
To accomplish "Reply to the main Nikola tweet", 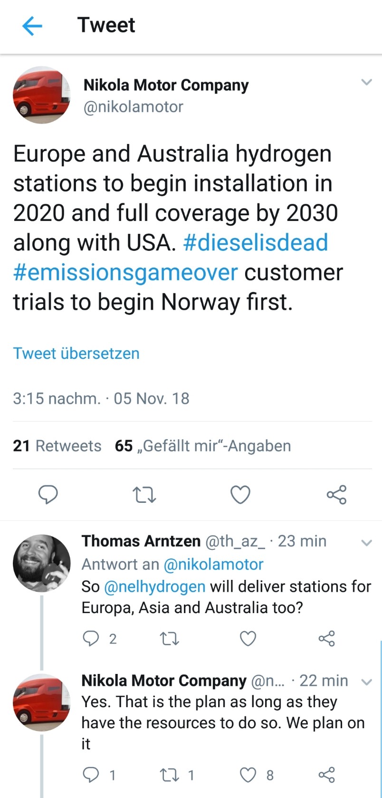I will click(48, 495).
